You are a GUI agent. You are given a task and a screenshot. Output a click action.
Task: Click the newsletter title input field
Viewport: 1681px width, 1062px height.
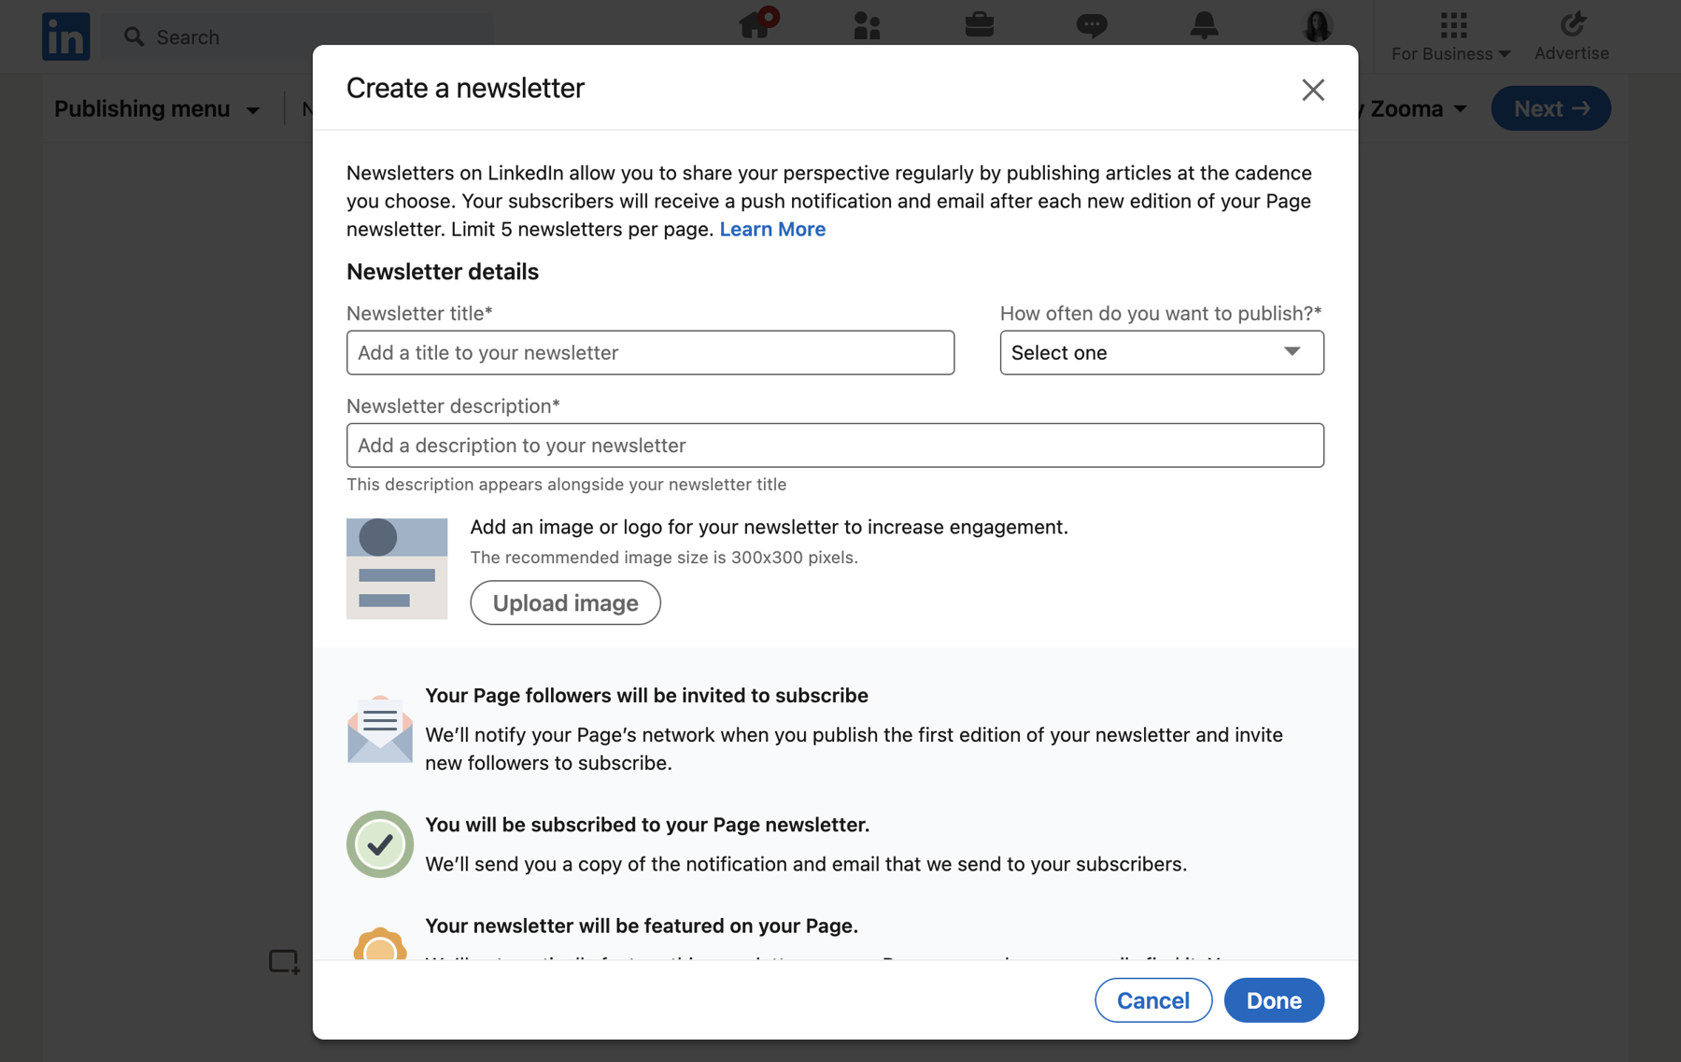pos(650,352)
